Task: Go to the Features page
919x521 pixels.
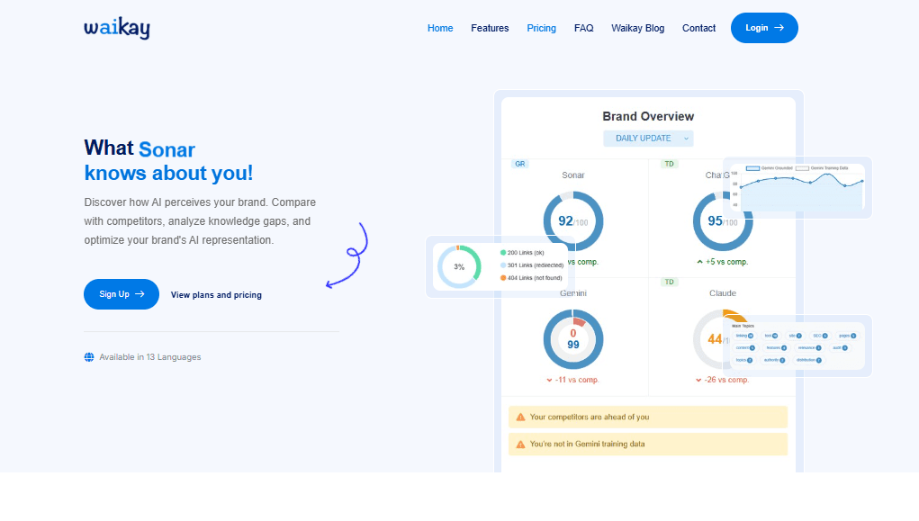Action: coord(490,28)
